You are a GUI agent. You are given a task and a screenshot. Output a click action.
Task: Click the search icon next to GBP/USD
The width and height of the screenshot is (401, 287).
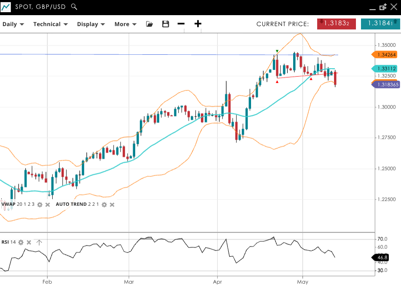(x=74, y=7)
